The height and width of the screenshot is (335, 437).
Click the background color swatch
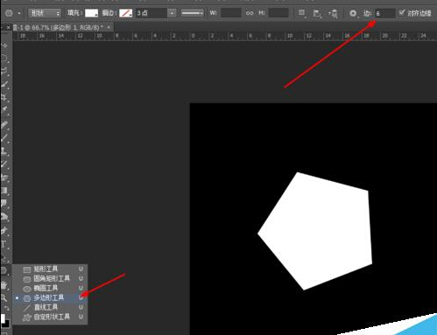pyautogui.click(x=7, y=324)
